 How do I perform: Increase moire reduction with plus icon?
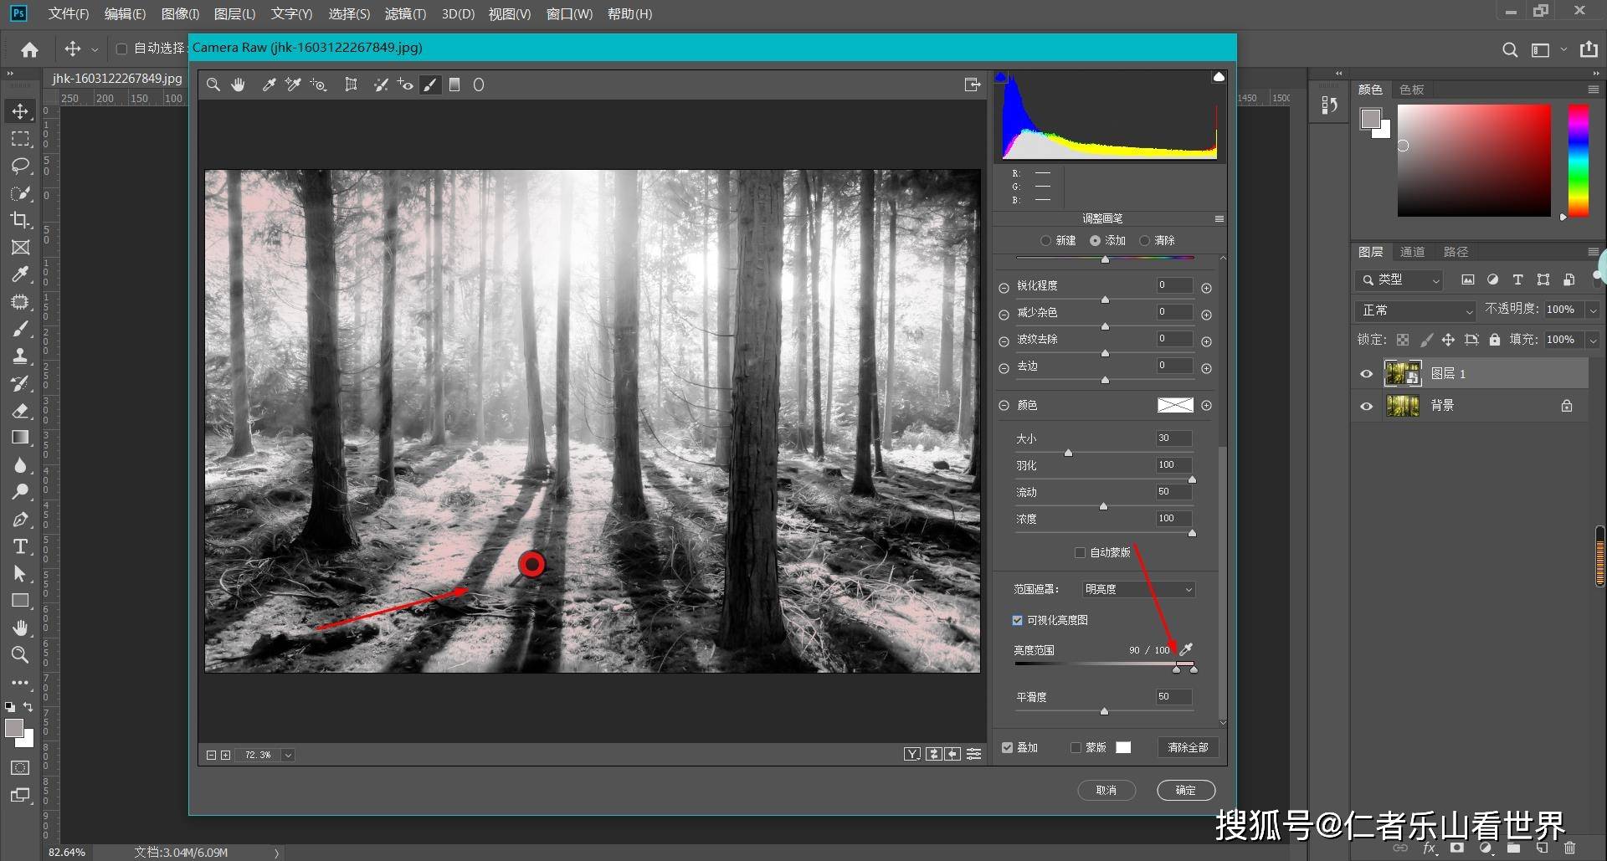(x=1206, y=341)
